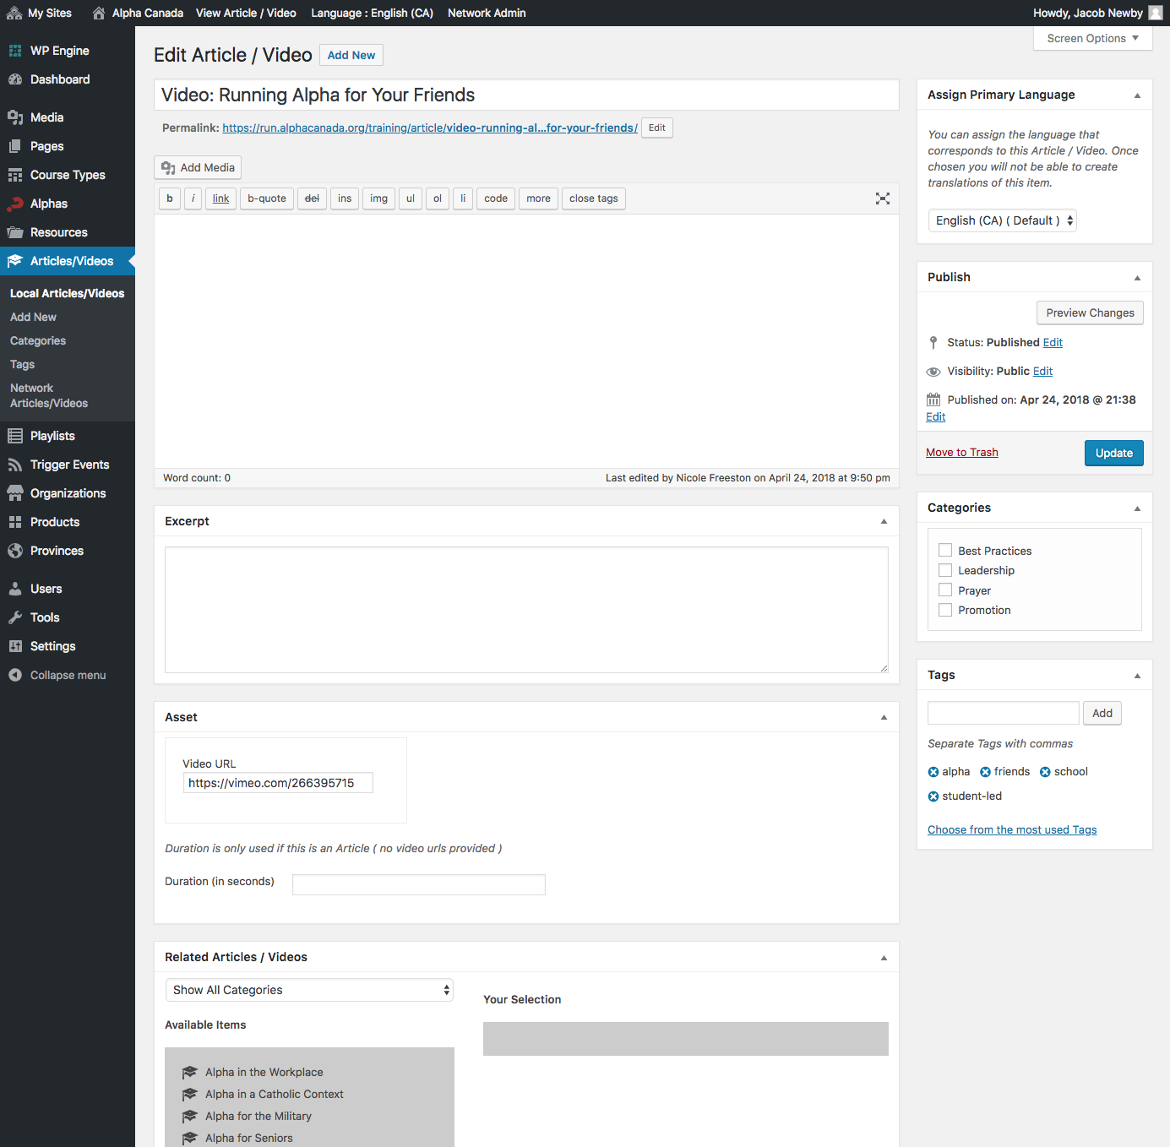Click the Media sidebar icon
Screen dimensions: 1170x1147
point(15,117)
